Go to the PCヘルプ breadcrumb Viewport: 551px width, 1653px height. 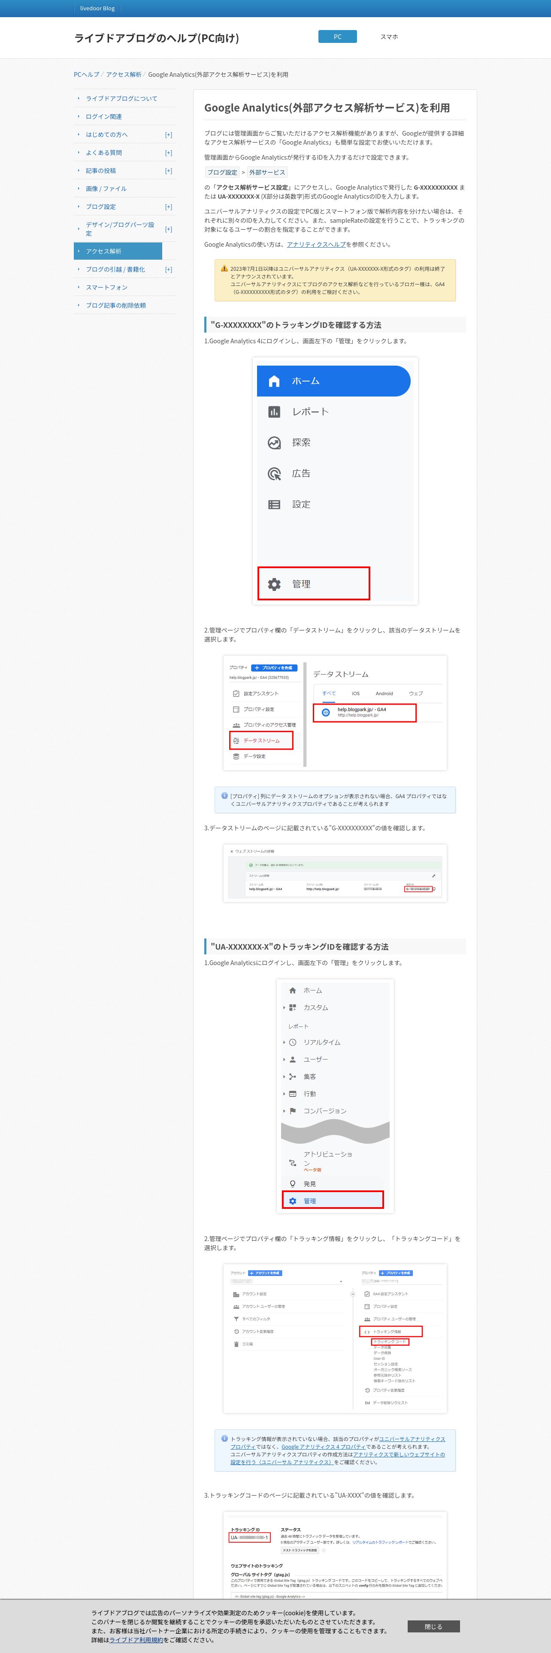[87, 74]
